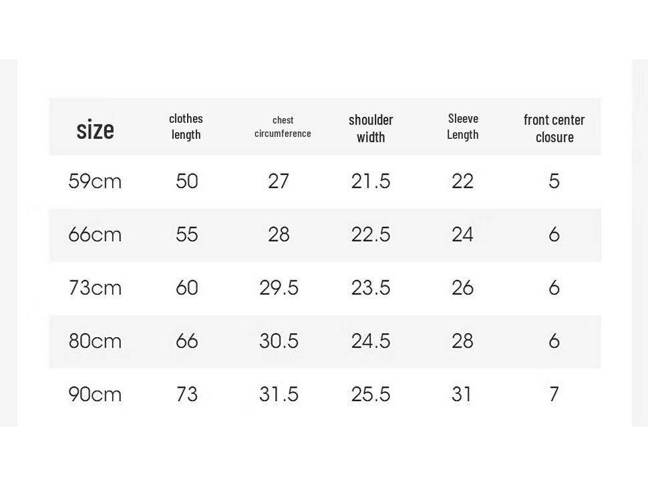Select front center closure value 7
The image size is (648, 486).
[554, 395]
